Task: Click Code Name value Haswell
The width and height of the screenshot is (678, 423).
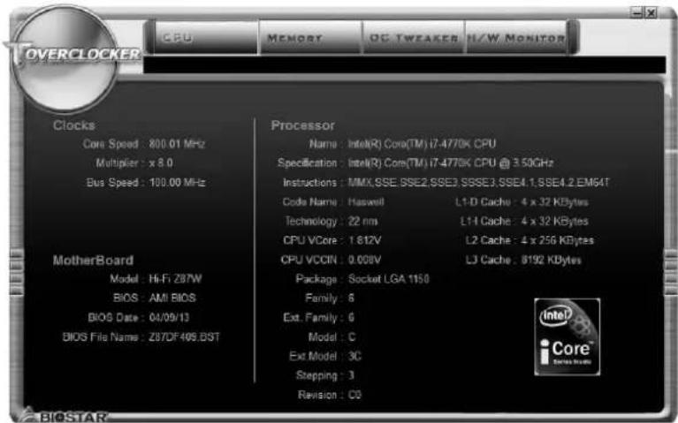Action: [366, 201]
